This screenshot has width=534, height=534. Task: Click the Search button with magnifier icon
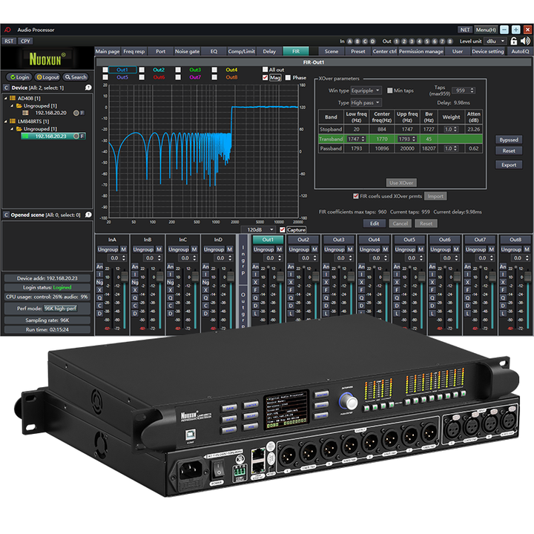pyautogui.click(x=75, y=77)
